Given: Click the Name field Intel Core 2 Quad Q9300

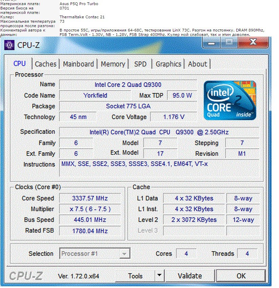Looking at the screenshot, I should [x=128, y=85].
